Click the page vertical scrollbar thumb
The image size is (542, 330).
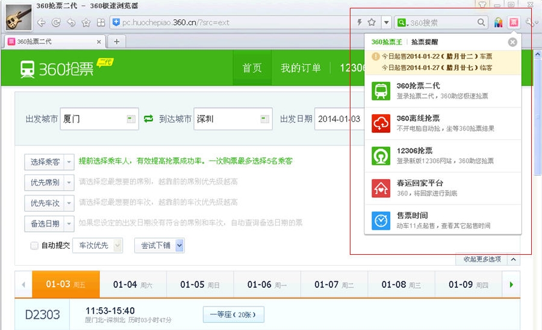[x=538, y=117]
